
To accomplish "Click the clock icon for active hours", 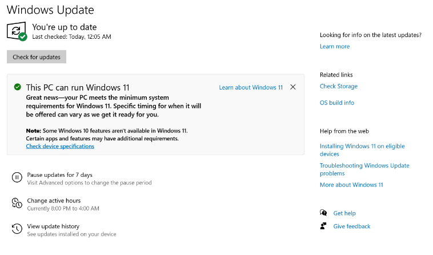I will click(x=17, y=204).
